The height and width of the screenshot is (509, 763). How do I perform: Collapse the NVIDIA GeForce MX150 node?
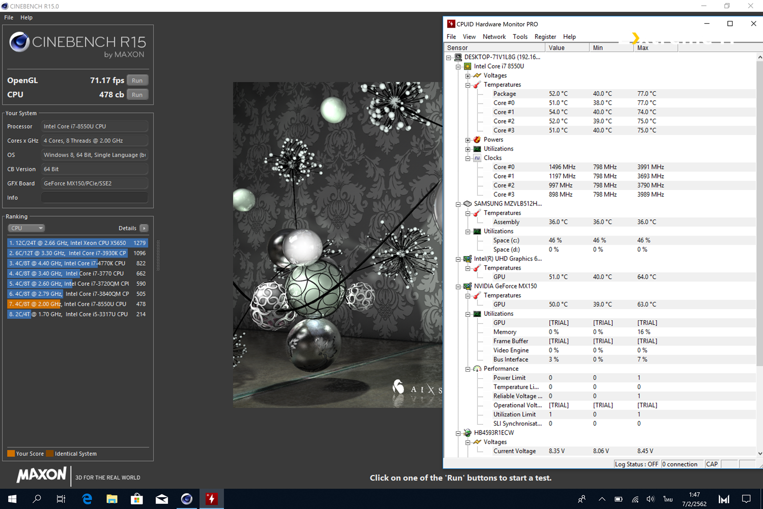[458, 287]
